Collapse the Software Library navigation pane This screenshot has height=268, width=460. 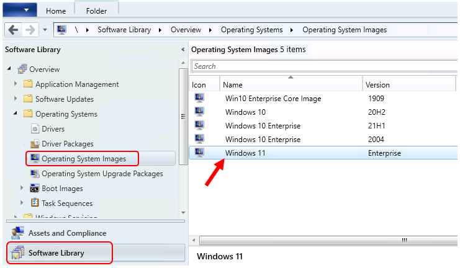click(183, 50)
